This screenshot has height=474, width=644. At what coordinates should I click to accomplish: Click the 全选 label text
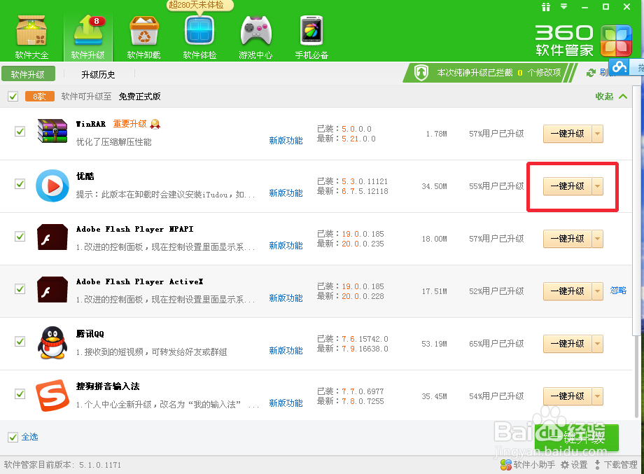(x=30, y=437)
